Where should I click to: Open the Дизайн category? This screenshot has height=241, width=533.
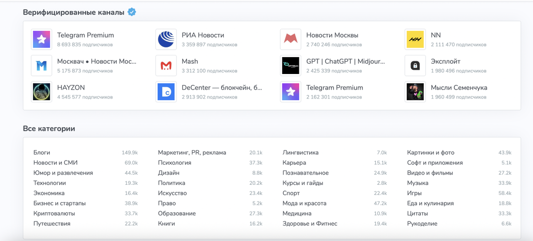coord(169,173)
